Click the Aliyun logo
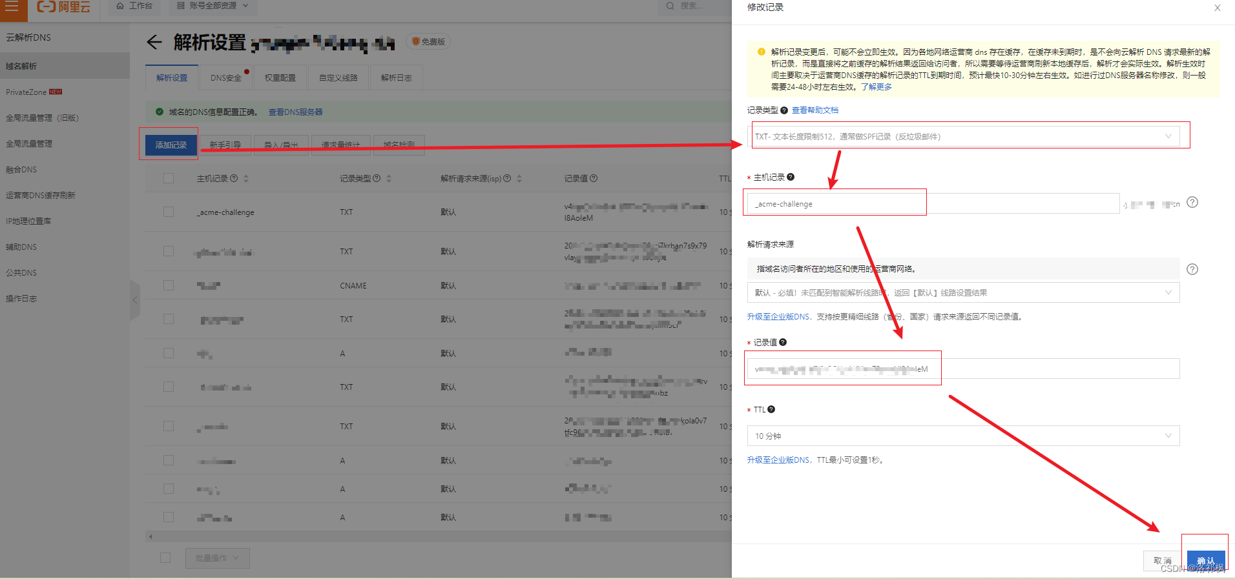1235x579 pixels. (x=63, y=6)
